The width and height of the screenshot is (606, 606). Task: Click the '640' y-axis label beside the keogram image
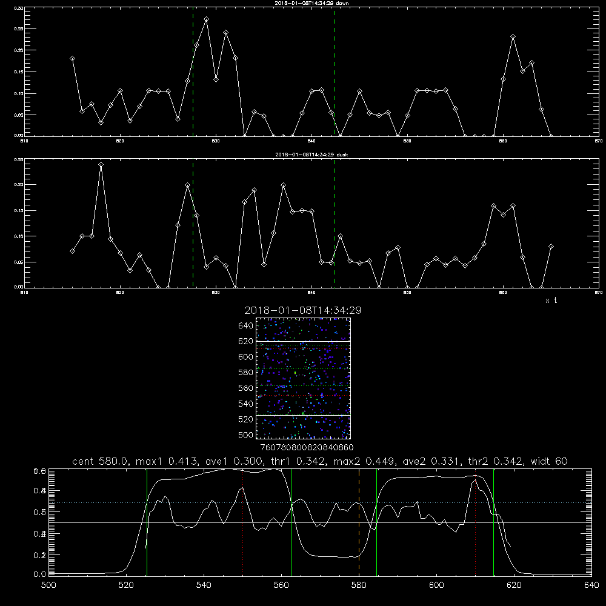[x=246, y=326]
